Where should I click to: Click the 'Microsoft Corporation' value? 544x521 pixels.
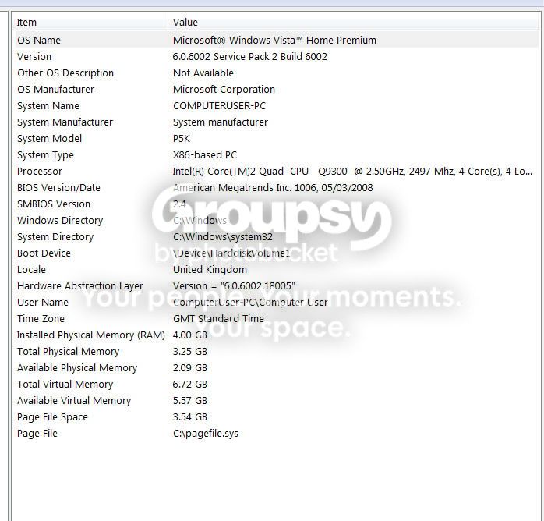[224, 89]
